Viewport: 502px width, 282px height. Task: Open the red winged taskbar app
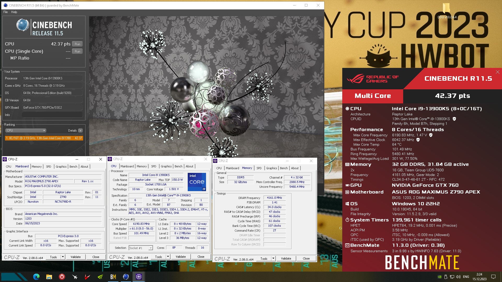pyautogui.click(x=88, y=277)
